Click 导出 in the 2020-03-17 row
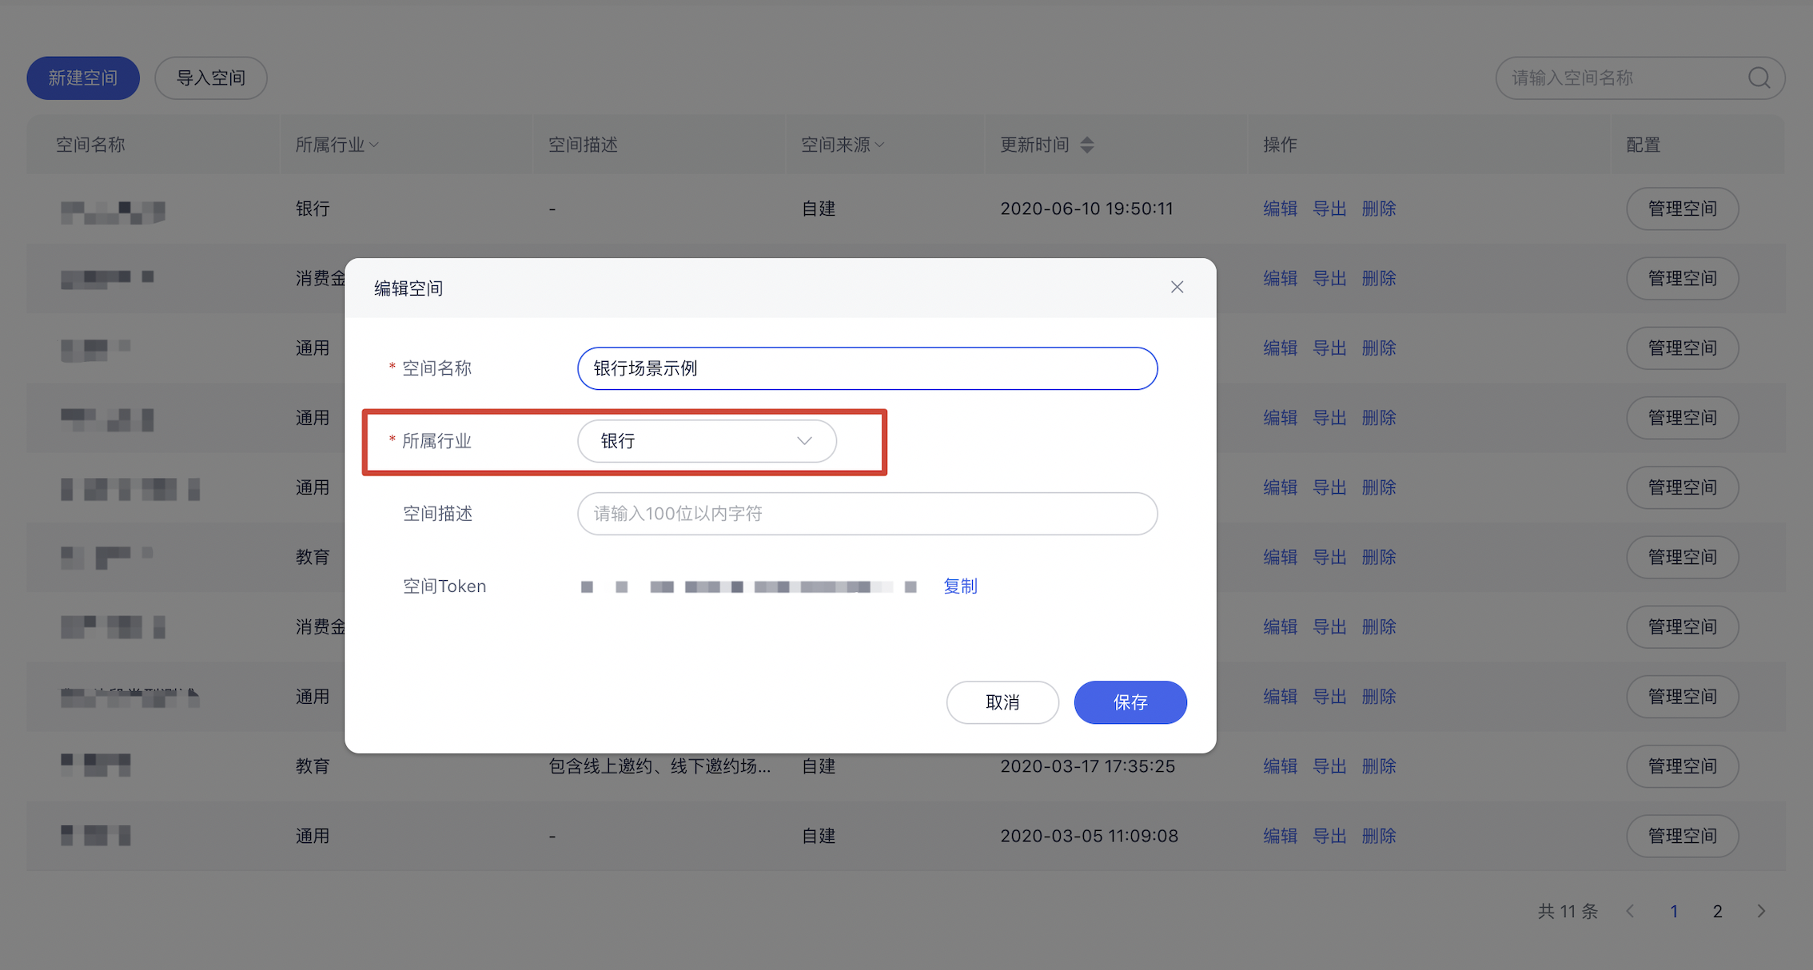 click(1329, 766)
